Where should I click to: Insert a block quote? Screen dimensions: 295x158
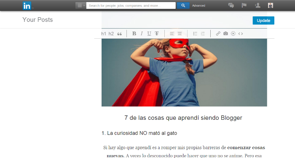119,34
